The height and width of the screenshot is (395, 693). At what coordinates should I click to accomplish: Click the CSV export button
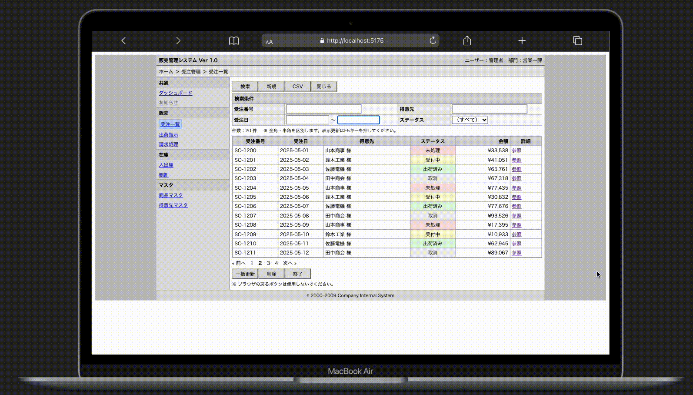click(297, 87)
